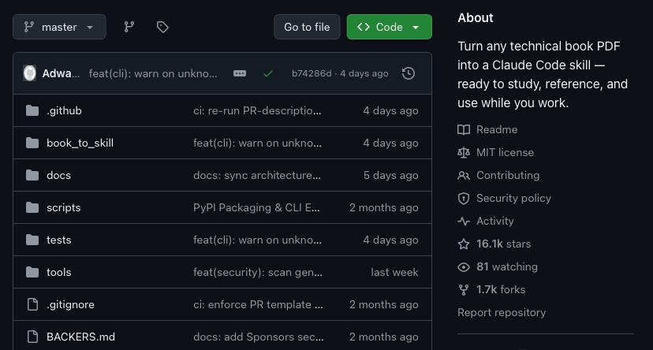Click the code brackets icon on Code button
This screenshot has height=350, width=653.
click(x=363, y=27)
